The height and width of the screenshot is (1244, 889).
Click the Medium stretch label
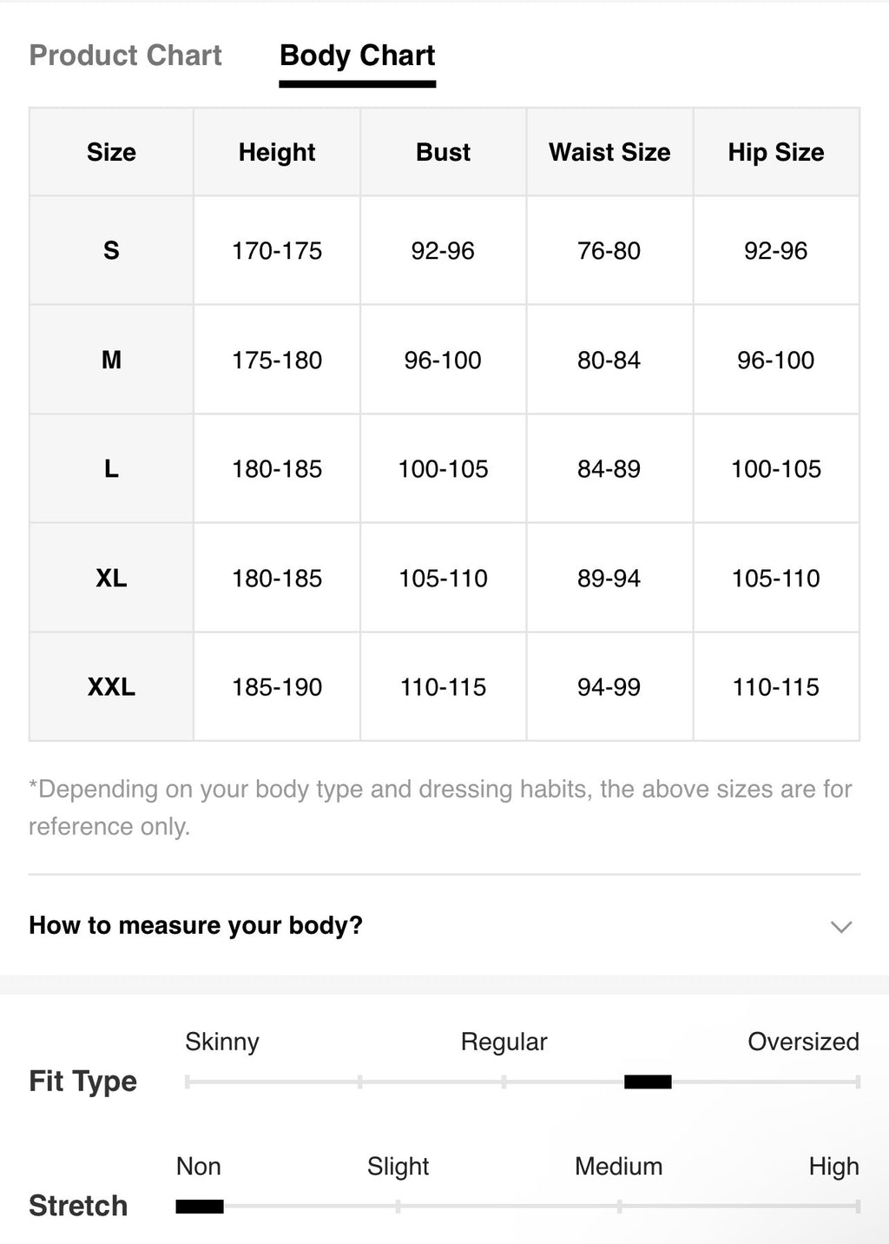[618, 1166]
